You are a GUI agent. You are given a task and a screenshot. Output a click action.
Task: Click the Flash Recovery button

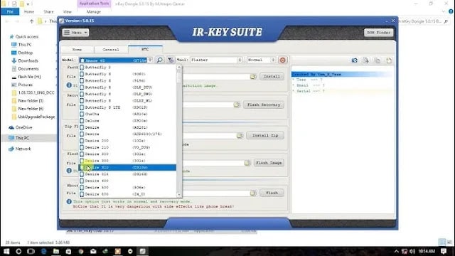(x=264, y=105)
